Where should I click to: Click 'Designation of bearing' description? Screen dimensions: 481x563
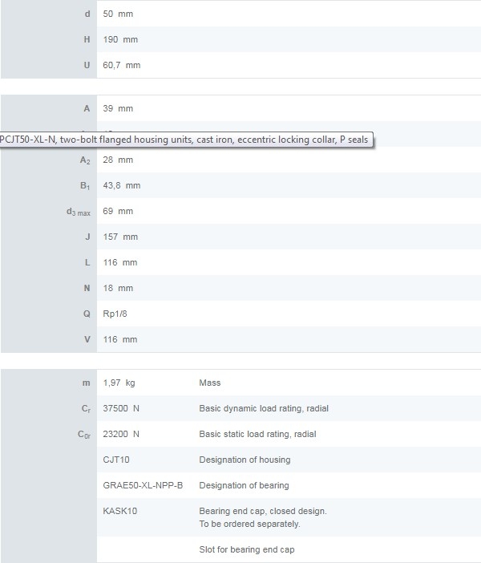point(244,485)
